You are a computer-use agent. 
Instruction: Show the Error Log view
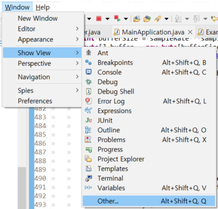point(149,101)
